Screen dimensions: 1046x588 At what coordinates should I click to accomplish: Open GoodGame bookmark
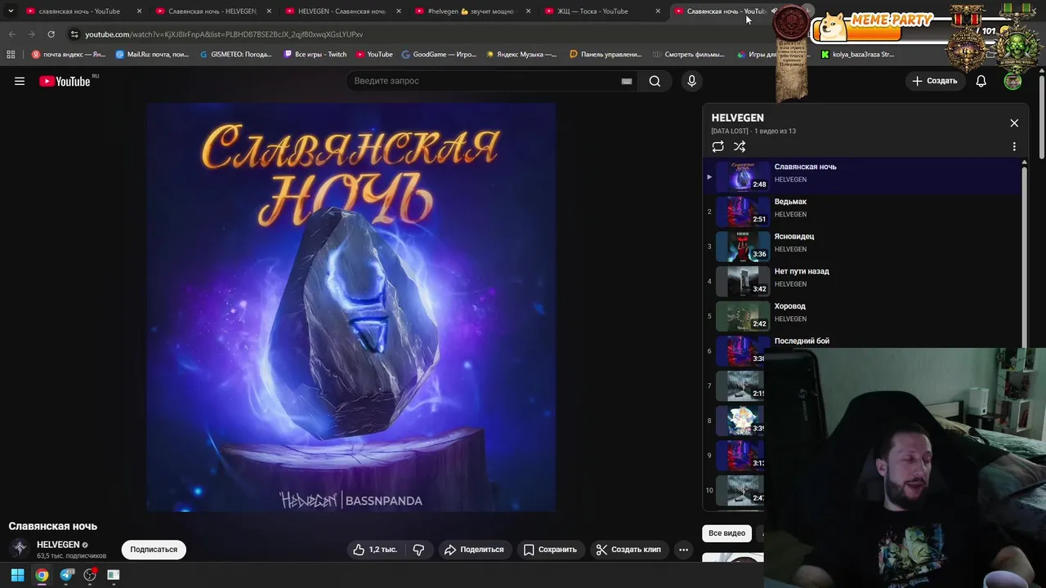point(439,55)
